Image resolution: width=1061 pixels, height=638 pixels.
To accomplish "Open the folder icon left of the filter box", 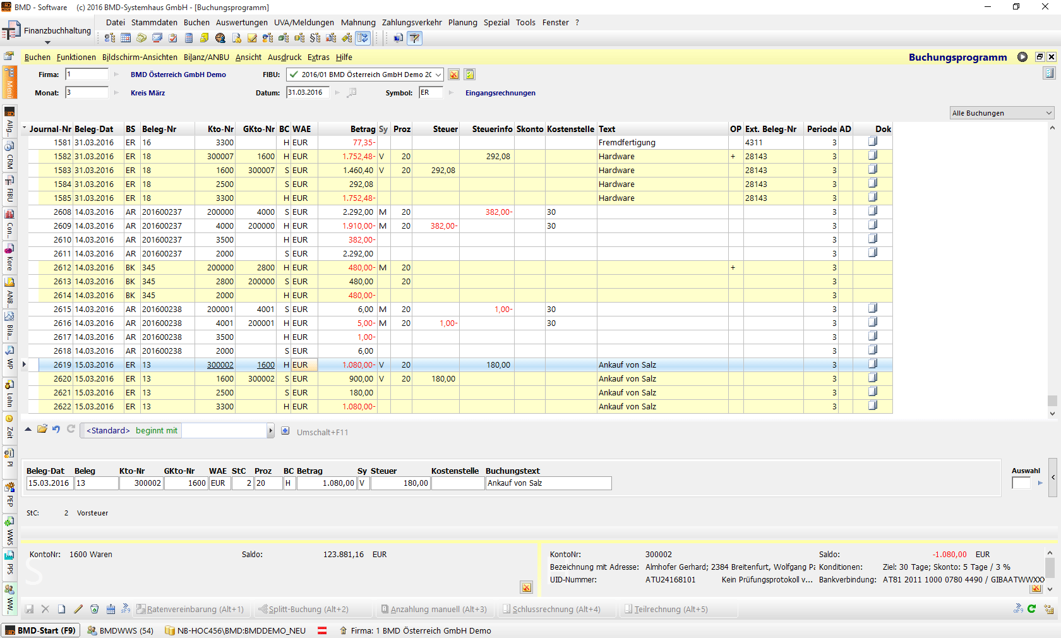I will coord(42,430).
